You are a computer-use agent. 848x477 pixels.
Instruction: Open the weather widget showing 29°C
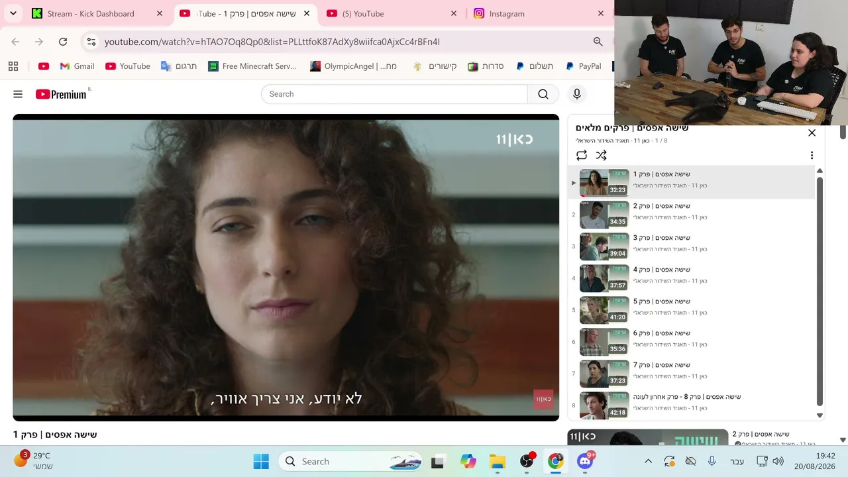point(34,461)
